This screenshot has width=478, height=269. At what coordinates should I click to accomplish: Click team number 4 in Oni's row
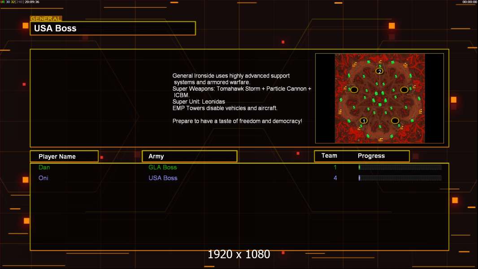[335, 178]
